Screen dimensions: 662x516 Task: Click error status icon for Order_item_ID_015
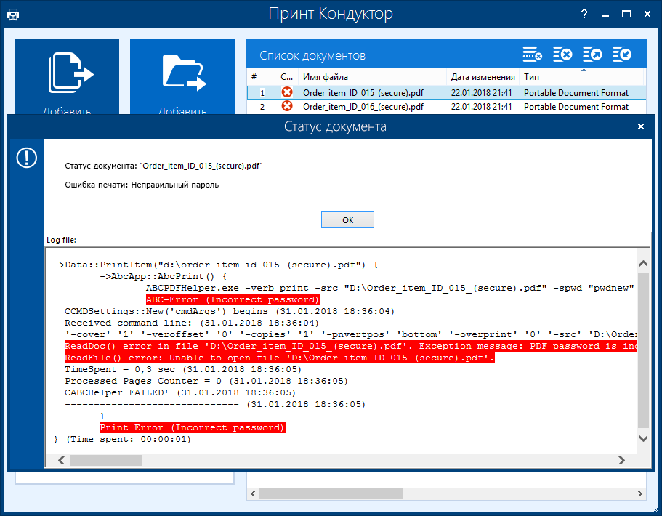(287, 92)
